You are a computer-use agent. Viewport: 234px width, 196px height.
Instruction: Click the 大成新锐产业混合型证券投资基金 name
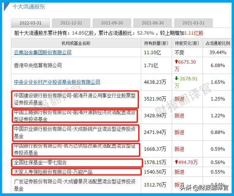pos(75,132)
